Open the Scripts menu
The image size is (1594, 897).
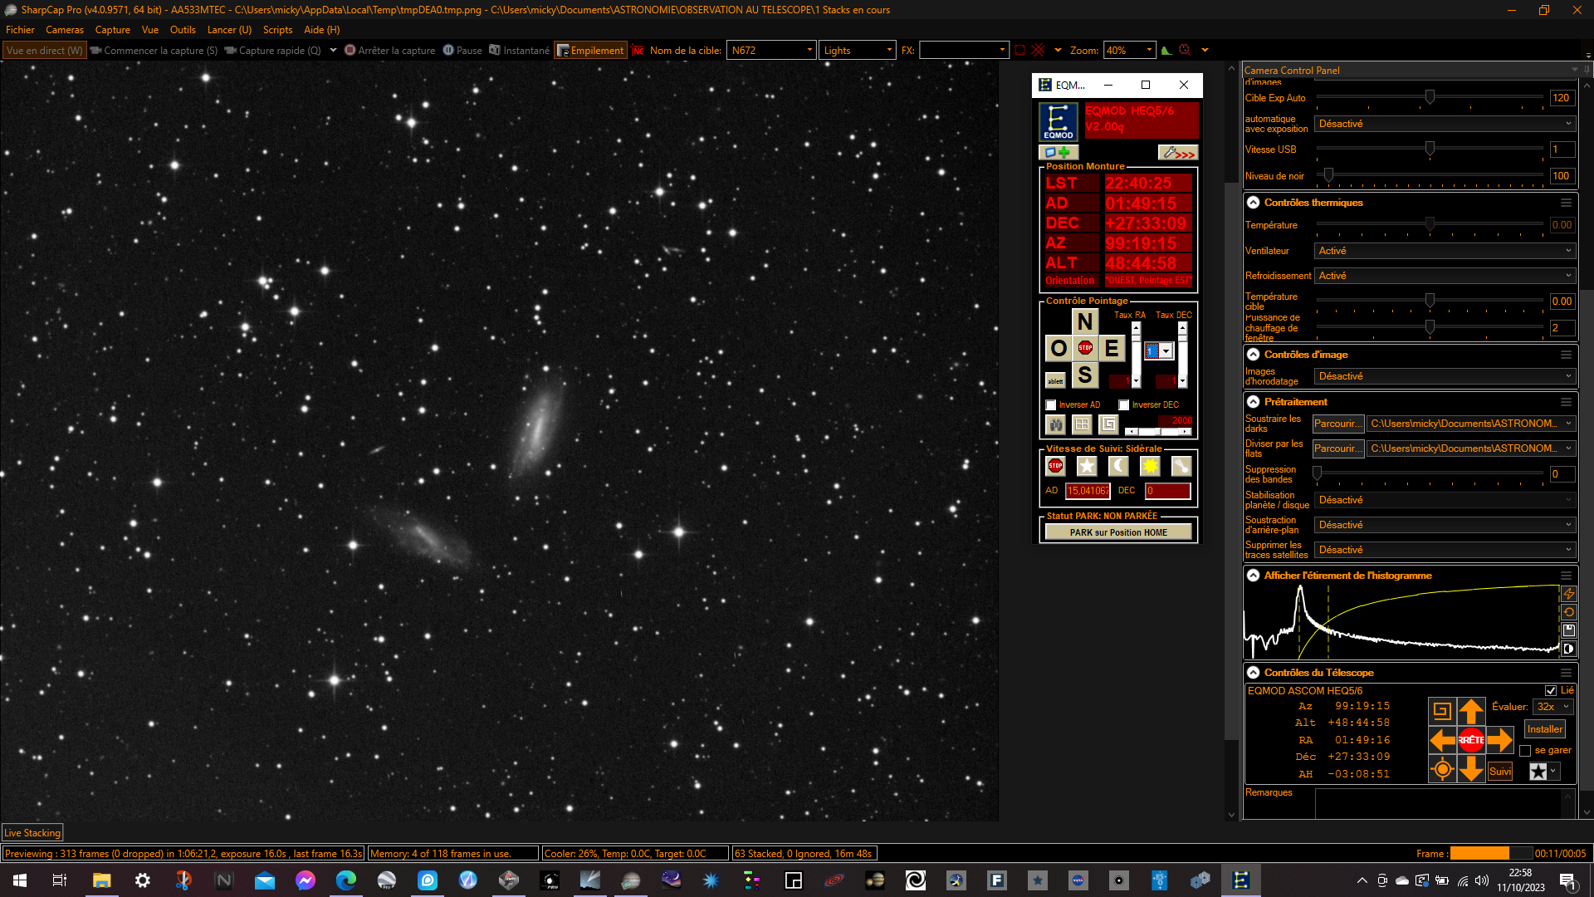[x=277, y=30]
